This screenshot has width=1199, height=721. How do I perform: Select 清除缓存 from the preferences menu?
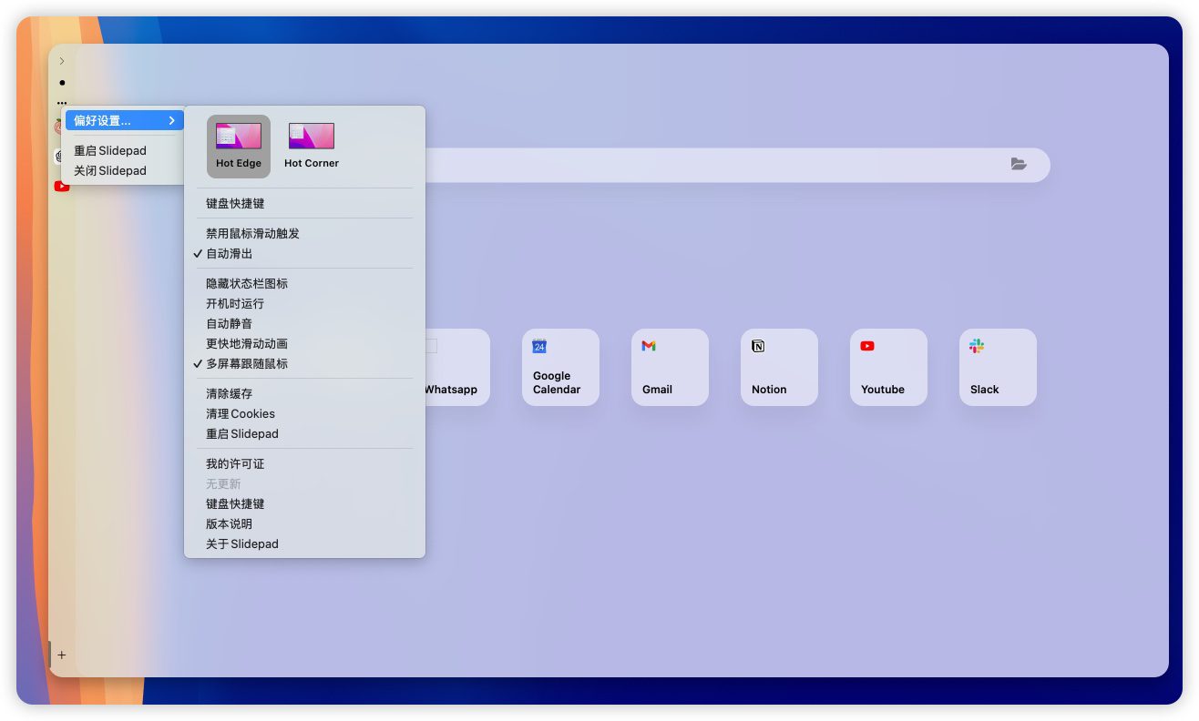coord(230,394)
